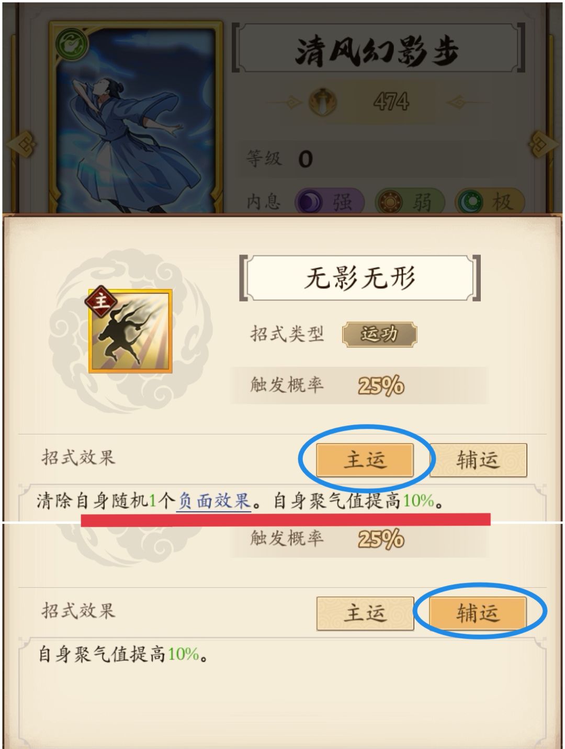Switch to lower 主运 tab

click(x=365, y=613)
